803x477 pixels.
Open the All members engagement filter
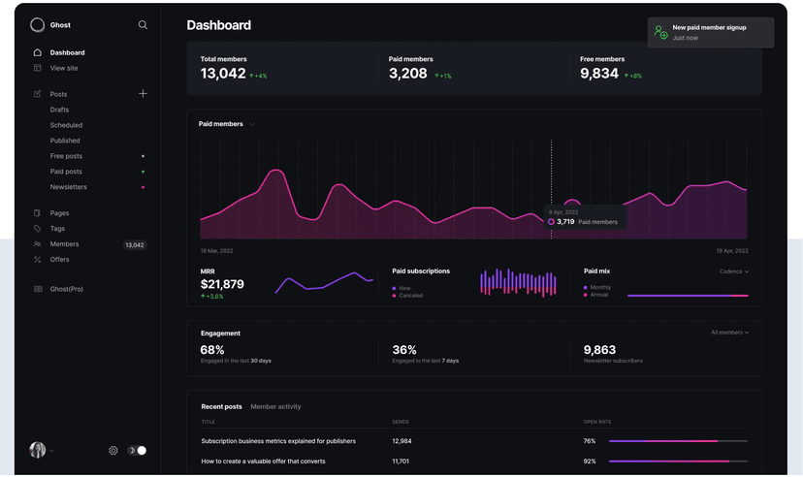tap(729, 333)
